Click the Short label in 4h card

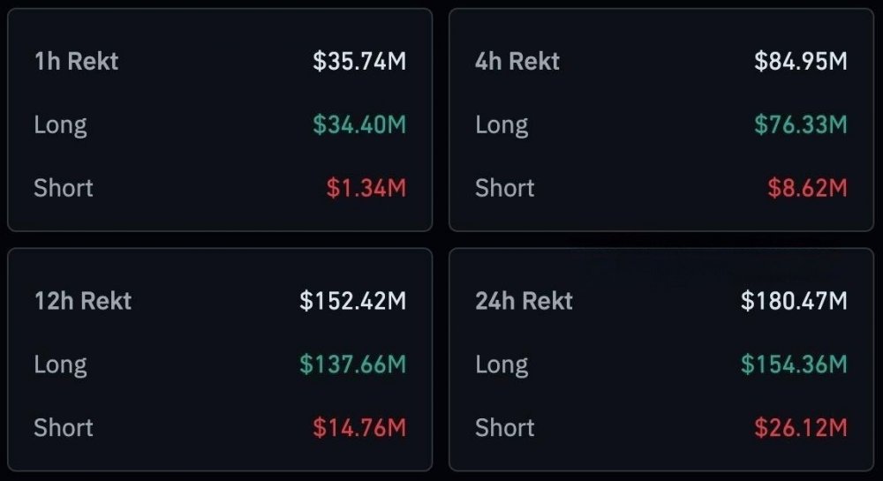505,188
